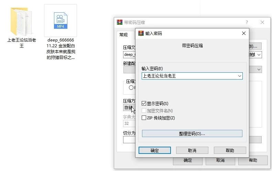Open the 上老王论坛当老王 folder icon

pos(21,22)
